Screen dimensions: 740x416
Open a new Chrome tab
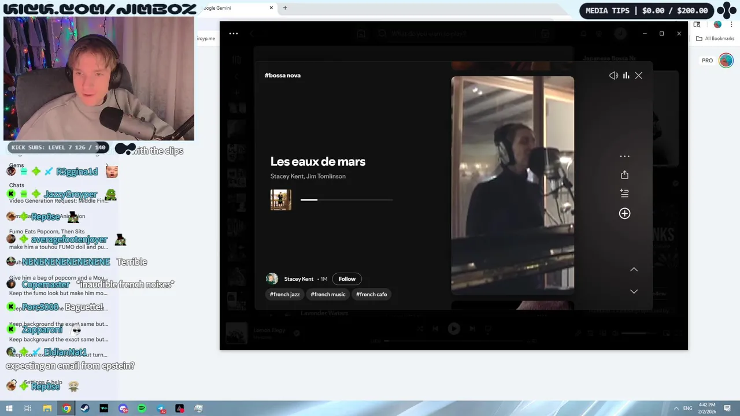[285, 8]
